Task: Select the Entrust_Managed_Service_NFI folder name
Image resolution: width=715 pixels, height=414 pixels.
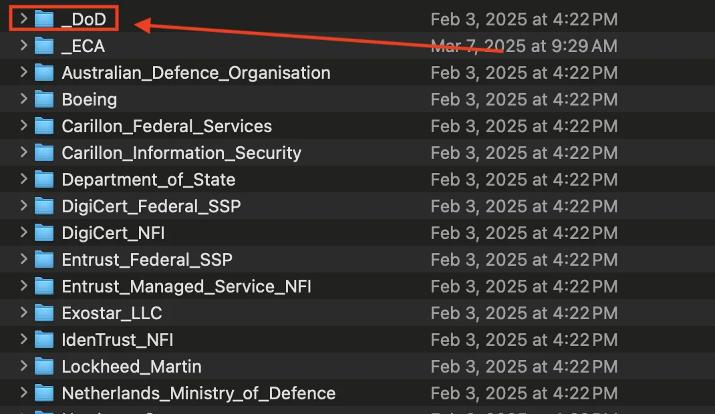Action: coord(186,286)
